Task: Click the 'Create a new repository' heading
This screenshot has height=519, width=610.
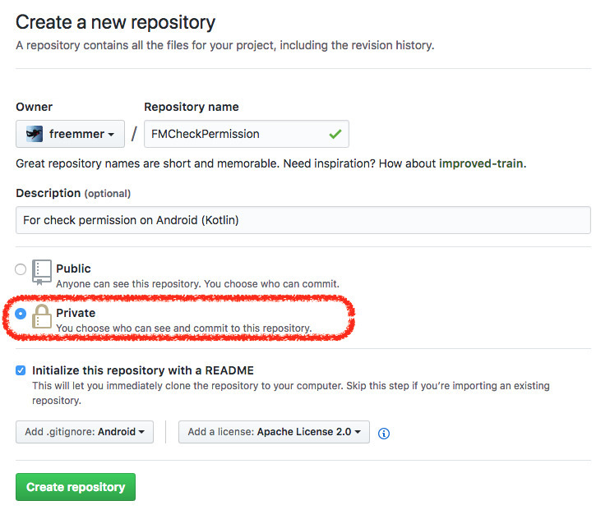Action: (x=116, y=22)
